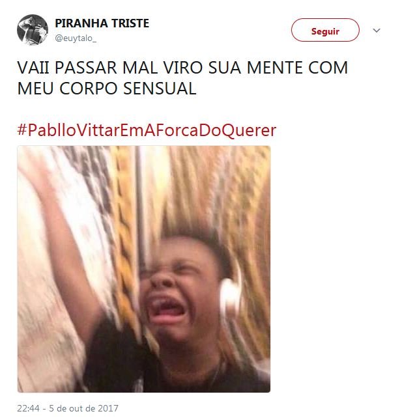View the circular black-and-white profile photo
Screen dimensions: 400x418
point(33,30)
